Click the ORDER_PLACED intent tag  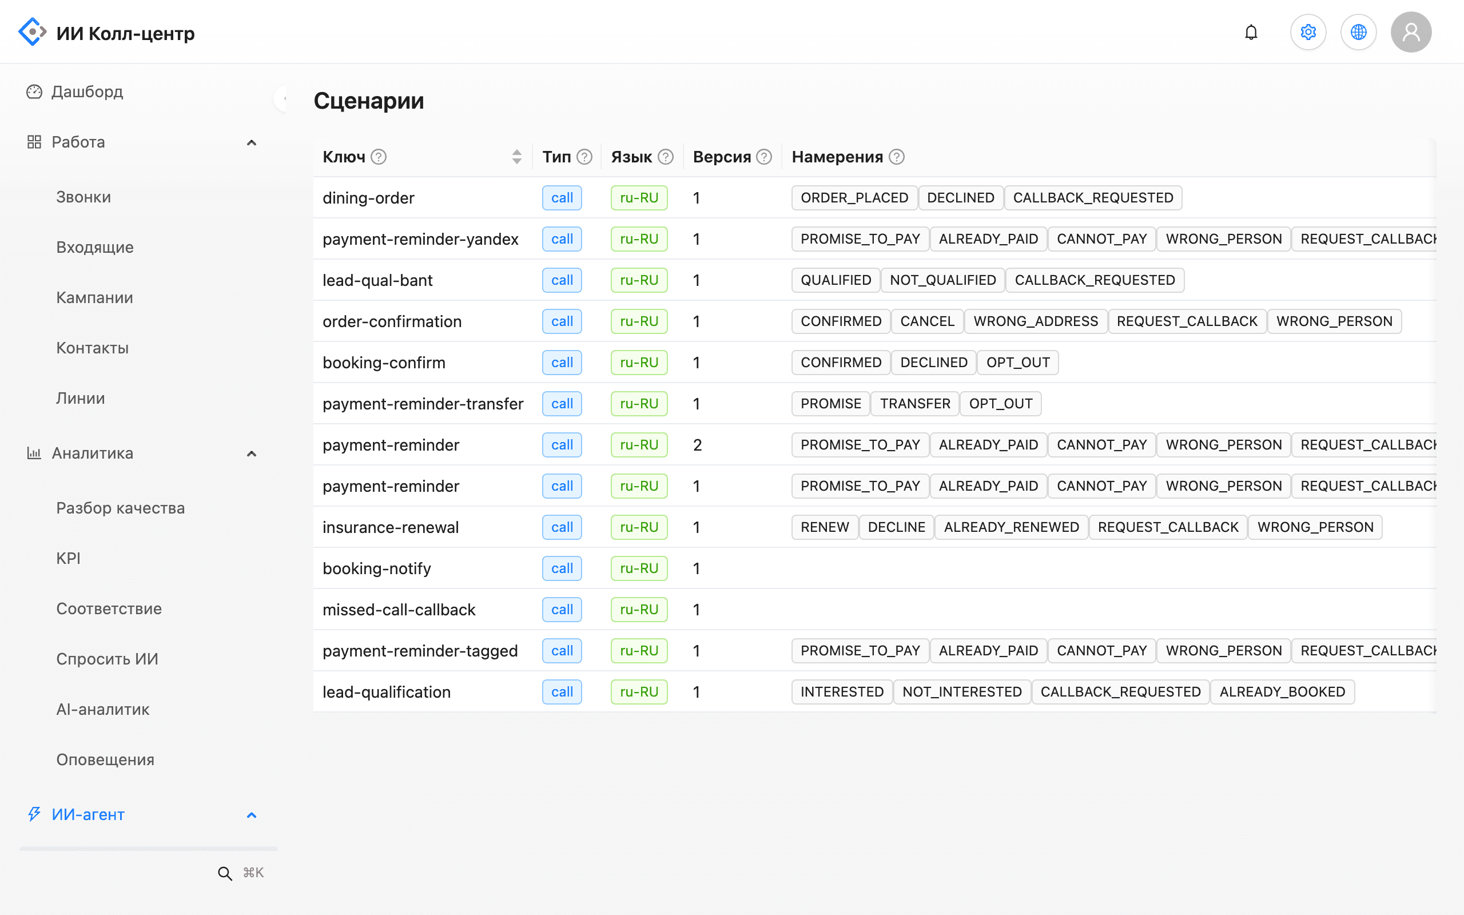854,198
